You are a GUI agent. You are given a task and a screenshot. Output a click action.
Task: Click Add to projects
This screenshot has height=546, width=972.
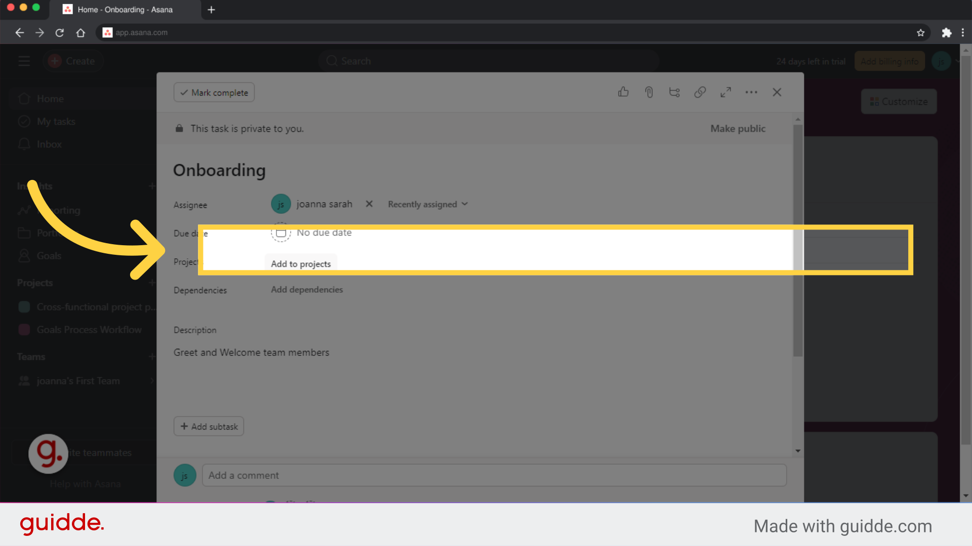[300, 263]
